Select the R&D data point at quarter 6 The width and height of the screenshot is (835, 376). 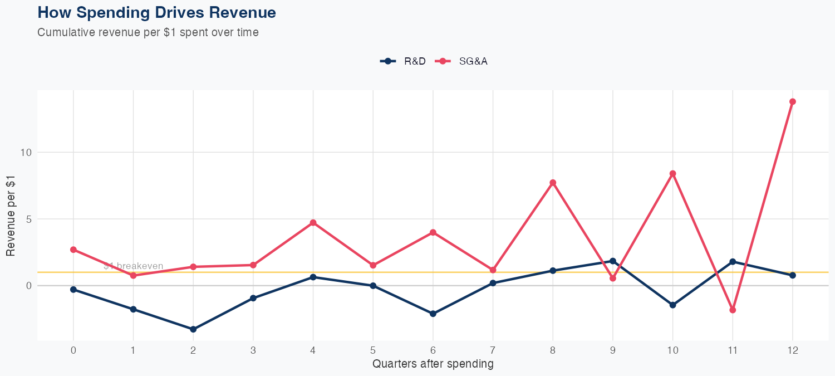pos(433,314)
